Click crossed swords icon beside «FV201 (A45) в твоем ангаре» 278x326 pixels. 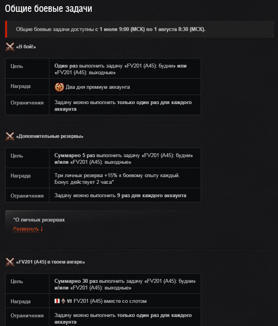(x=10, y=262)
